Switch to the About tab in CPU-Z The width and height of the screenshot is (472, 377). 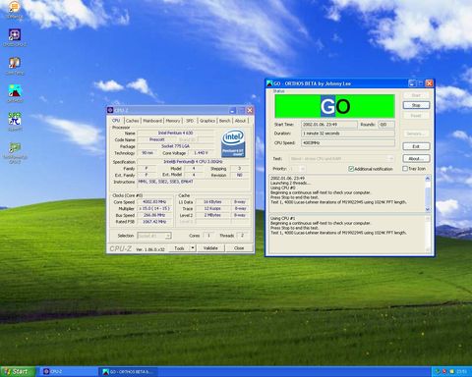click(240, 121)
